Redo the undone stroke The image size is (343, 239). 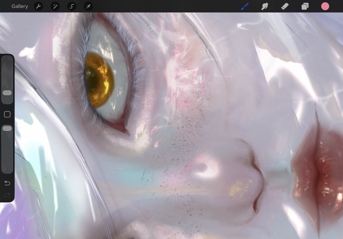point(7,195)
